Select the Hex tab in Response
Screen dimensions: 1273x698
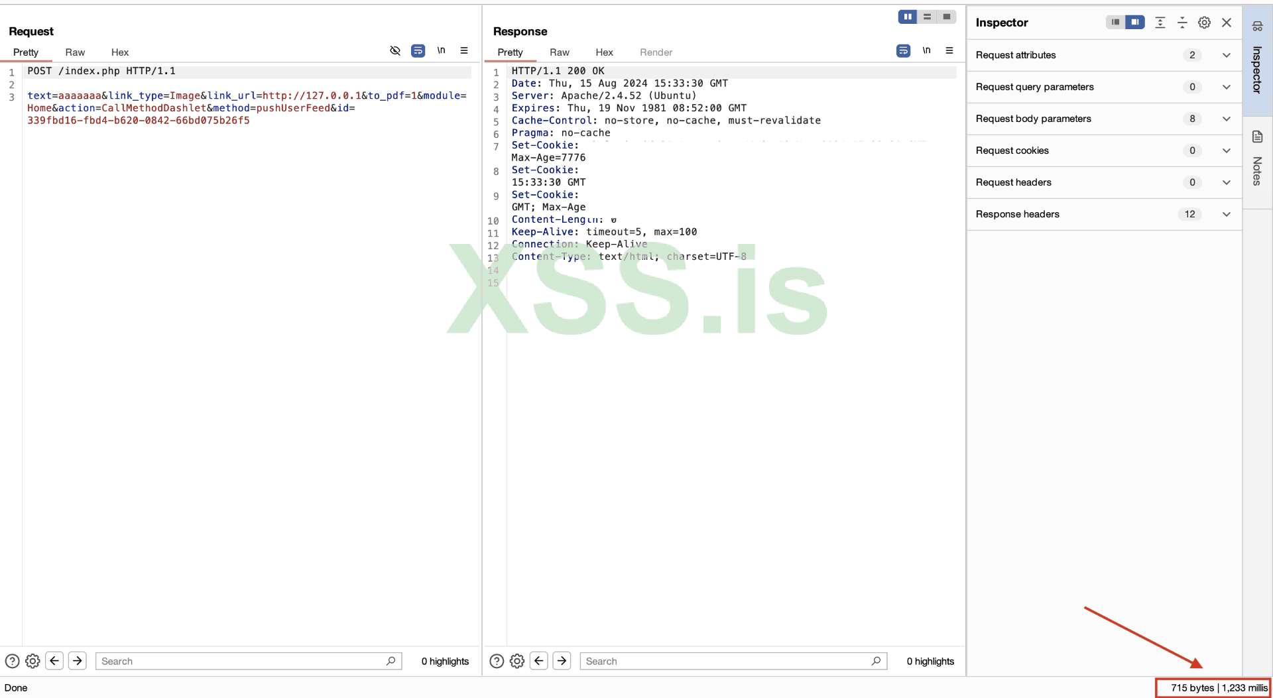coord(605,52)
